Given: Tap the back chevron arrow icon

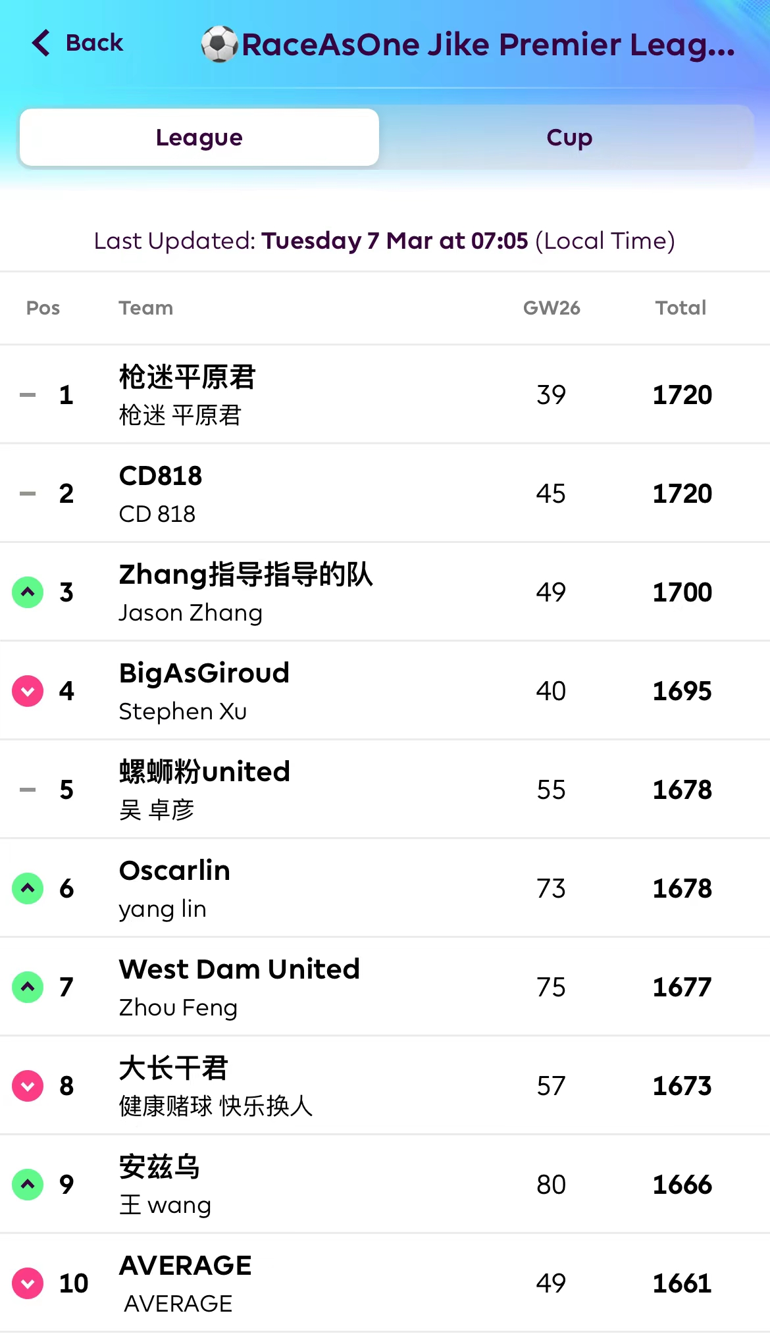Looking at the screenshot, I should point(41,43).
